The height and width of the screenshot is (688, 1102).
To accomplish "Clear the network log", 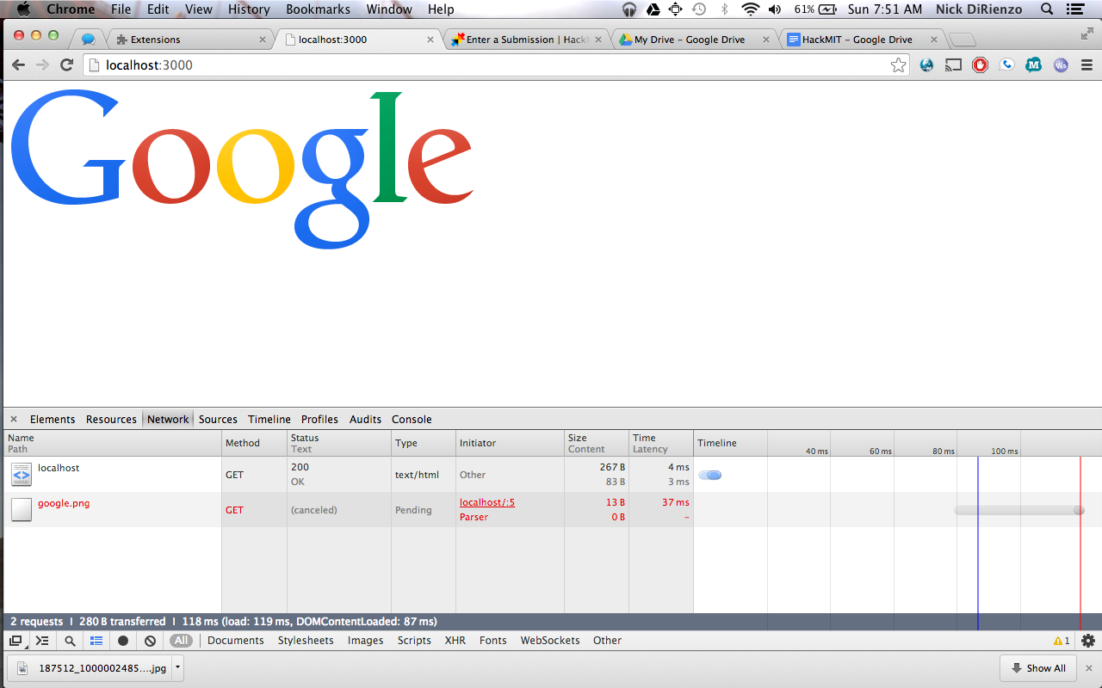I will [x=150, y=641].
